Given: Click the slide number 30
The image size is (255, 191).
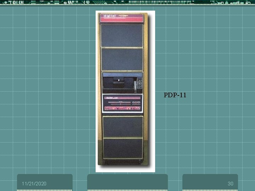Looking at the screenshot, I should (231, 184).
